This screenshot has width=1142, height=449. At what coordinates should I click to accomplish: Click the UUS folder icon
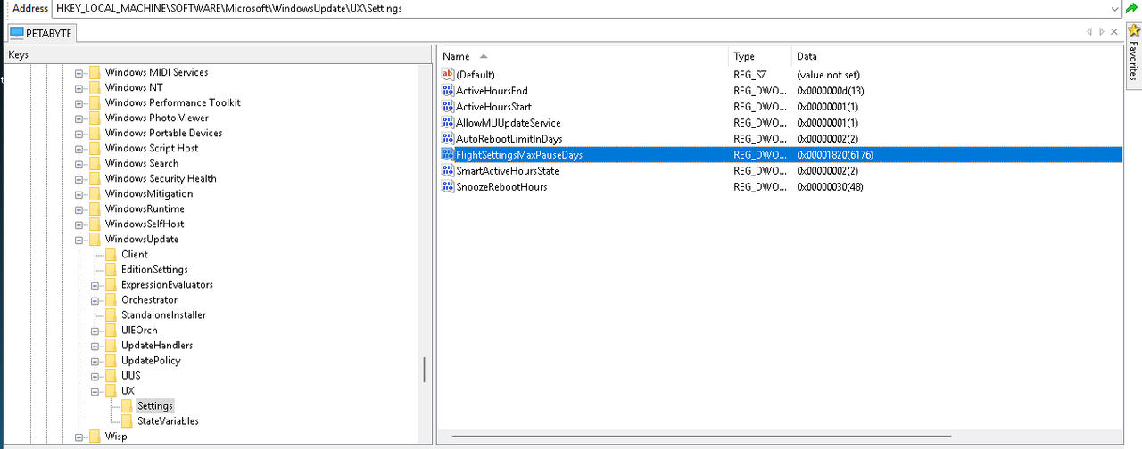[x=111, y=375]
